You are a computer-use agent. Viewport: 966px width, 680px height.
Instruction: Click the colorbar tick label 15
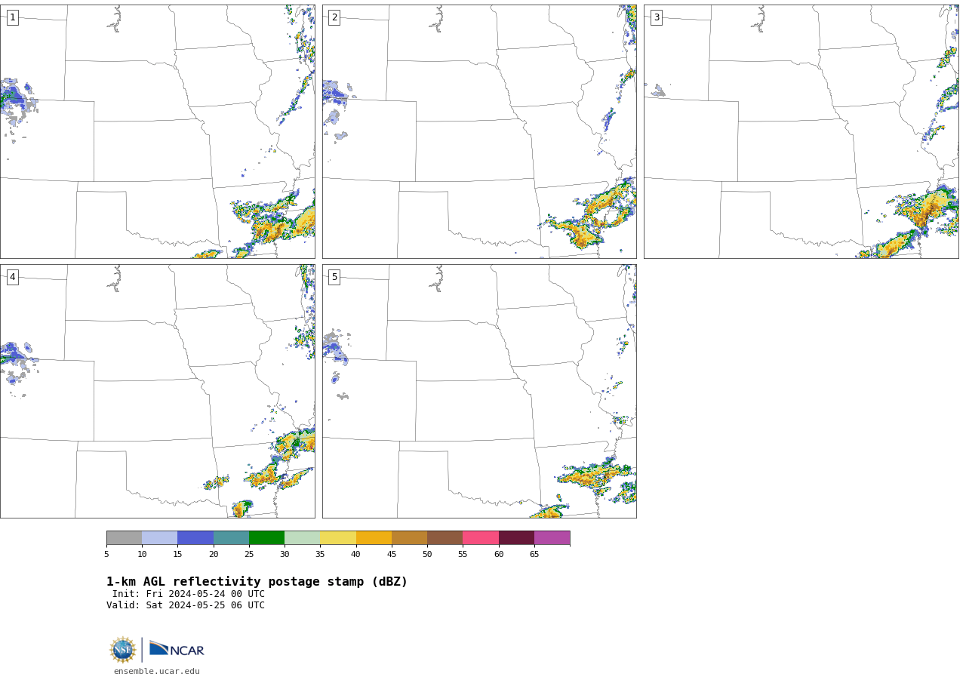click(x=177, y=555)
